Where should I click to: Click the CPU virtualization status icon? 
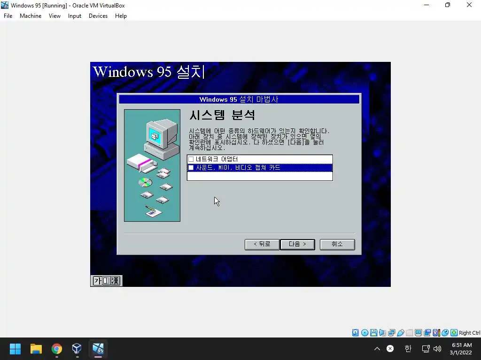[436, 333]
